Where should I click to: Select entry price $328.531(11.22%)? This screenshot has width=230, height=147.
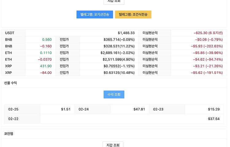[x=119, y=46]
